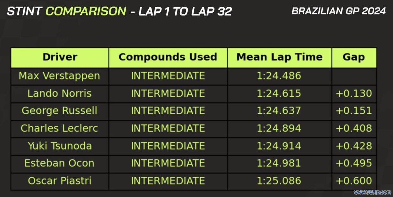Screen dimensions: 393x197
Task: Click the Driver column header
Action: pos(60,57)
